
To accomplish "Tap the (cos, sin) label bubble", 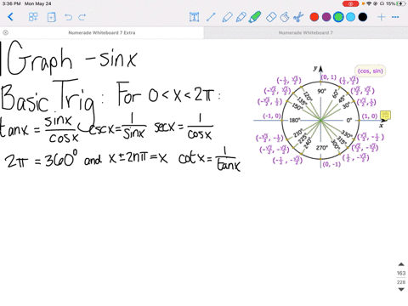I will tap(370, 71).
